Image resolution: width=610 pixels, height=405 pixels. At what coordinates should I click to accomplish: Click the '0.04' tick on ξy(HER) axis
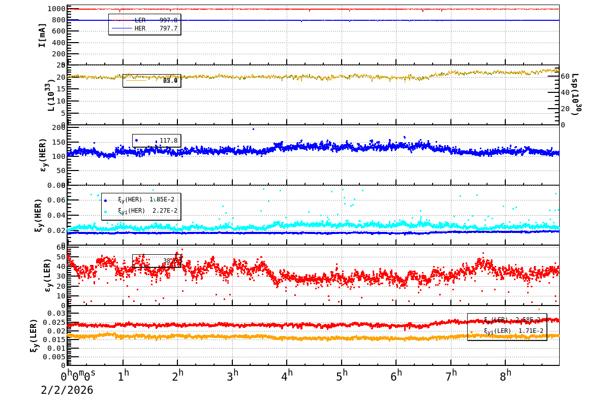tap(56, 215)
